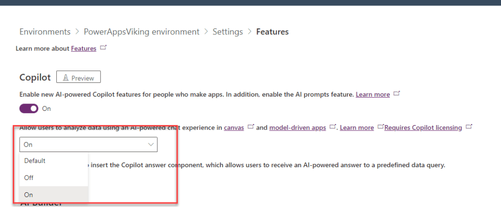Click external icon after chat experience Learn more
This screenshot has width=501, height=207.
380,127
